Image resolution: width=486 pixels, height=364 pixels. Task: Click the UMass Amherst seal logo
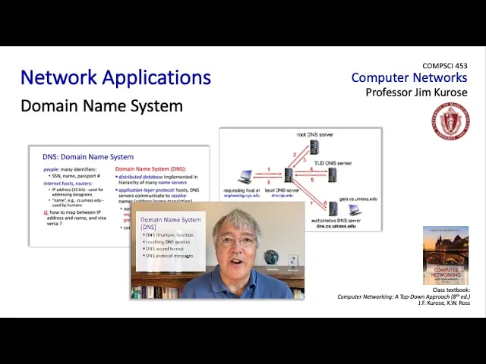451,121
